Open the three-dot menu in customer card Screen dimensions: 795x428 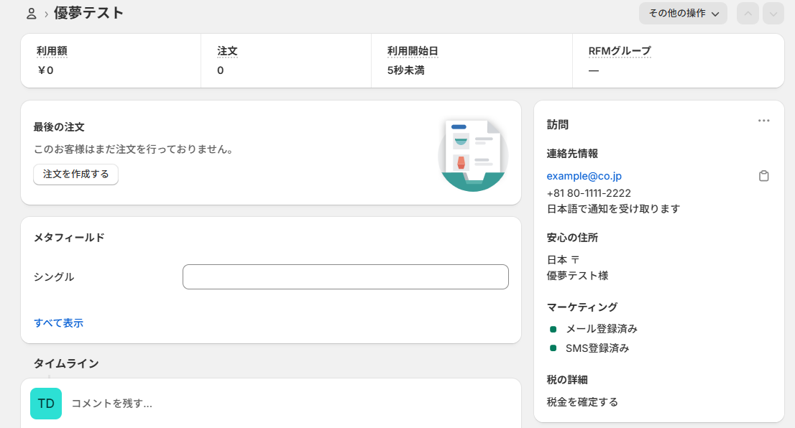tap(763, 121)
